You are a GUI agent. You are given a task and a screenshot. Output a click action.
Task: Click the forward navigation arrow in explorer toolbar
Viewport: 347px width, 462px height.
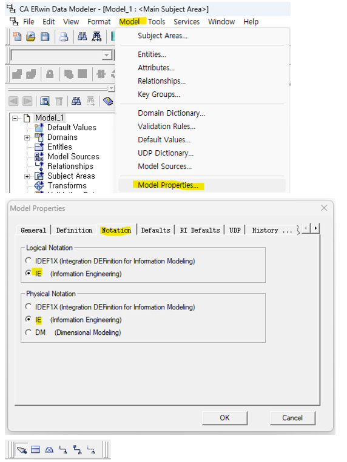click(x=27, y=101)
